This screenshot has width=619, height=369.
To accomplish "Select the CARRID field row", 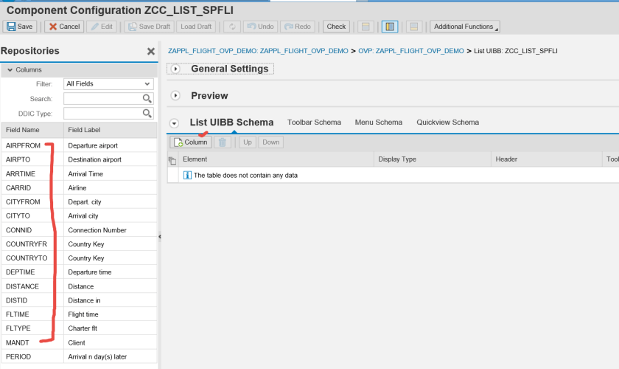I will point(80,188).
